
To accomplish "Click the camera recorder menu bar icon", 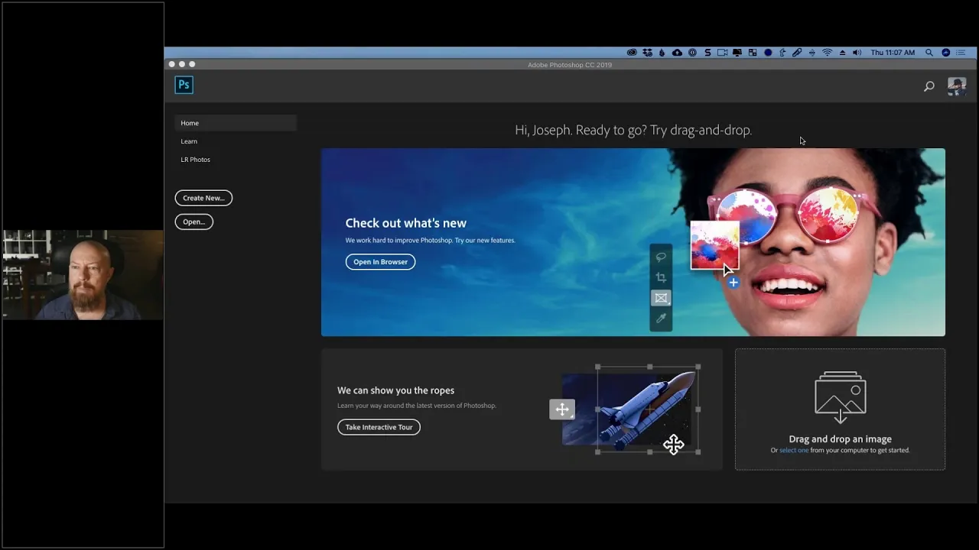I will [722, 53].
